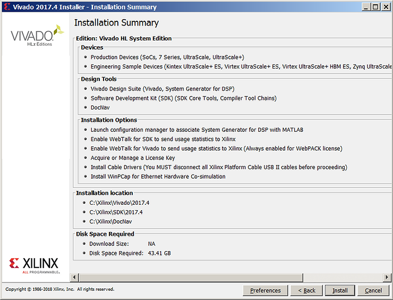Maximize the installer window
Image resolution: width=393 pixels, height=300 pixels.
[375, 7]
